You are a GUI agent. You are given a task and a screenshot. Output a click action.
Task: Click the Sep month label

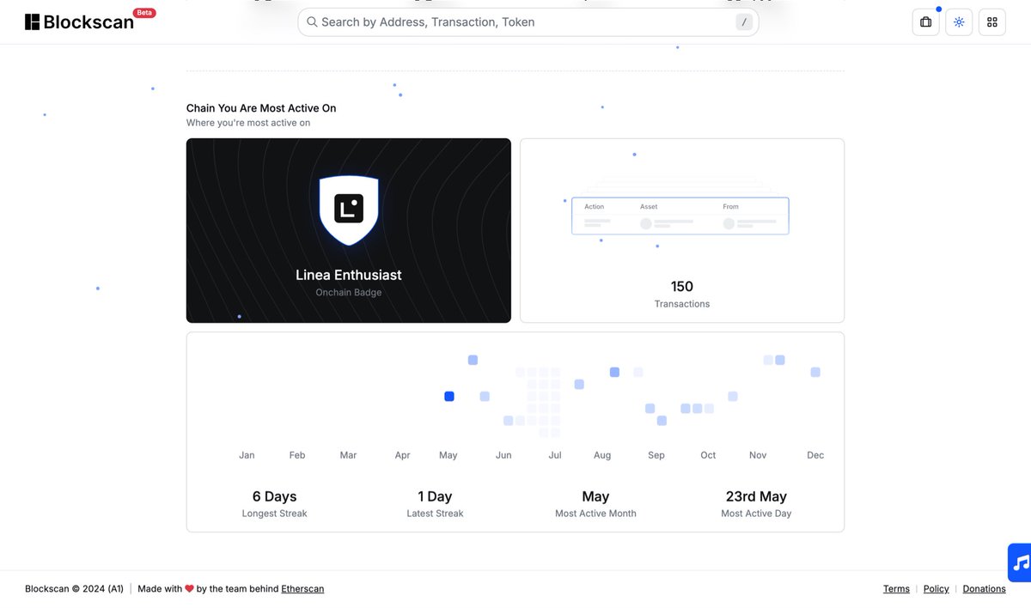pos(656,455)
